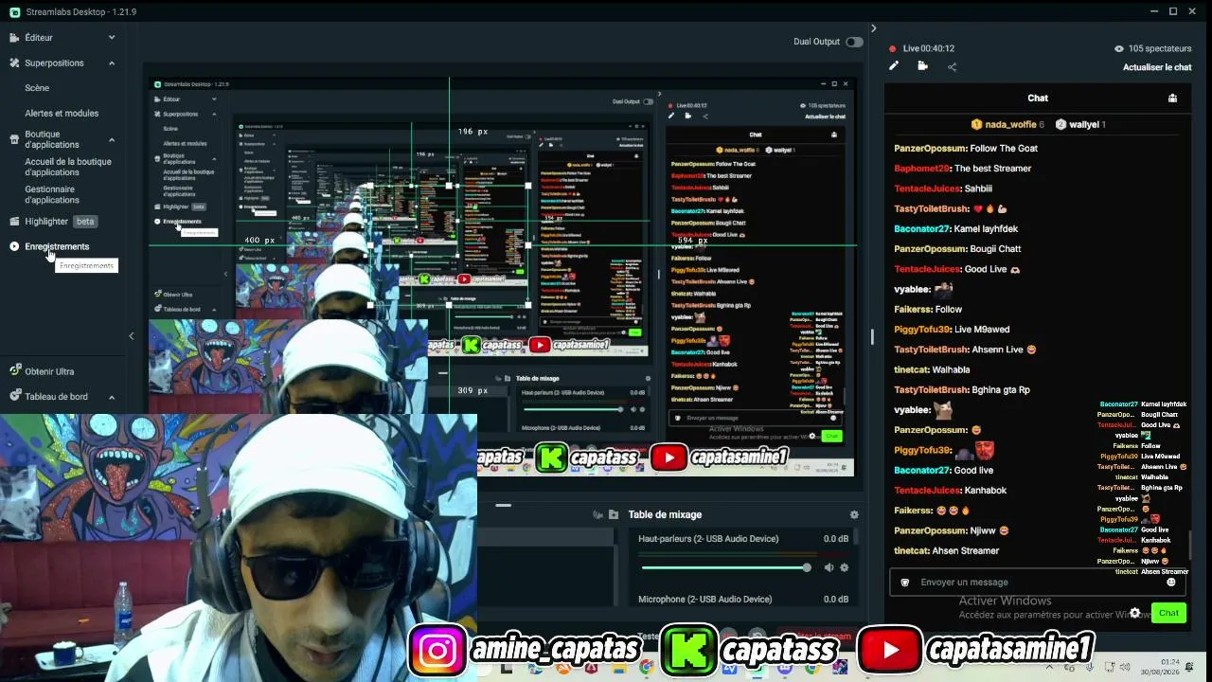Click the share icon under the Live timer

[x=952, y=67]
